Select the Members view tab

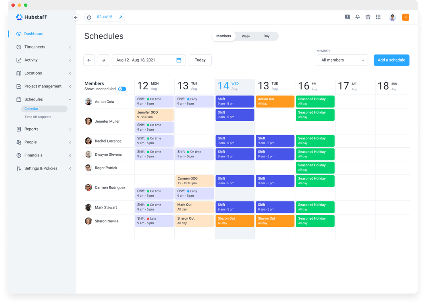coord(224,36)
